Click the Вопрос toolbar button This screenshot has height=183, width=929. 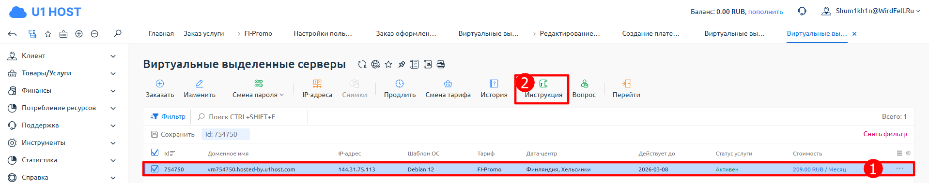(x=584, y=89)
